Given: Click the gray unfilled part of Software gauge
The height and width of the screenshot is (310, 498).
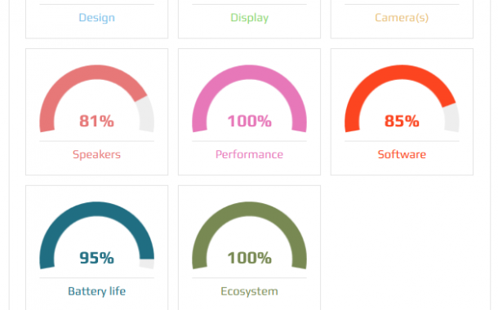Looking at the screenshot, I should tap(451, 117).
